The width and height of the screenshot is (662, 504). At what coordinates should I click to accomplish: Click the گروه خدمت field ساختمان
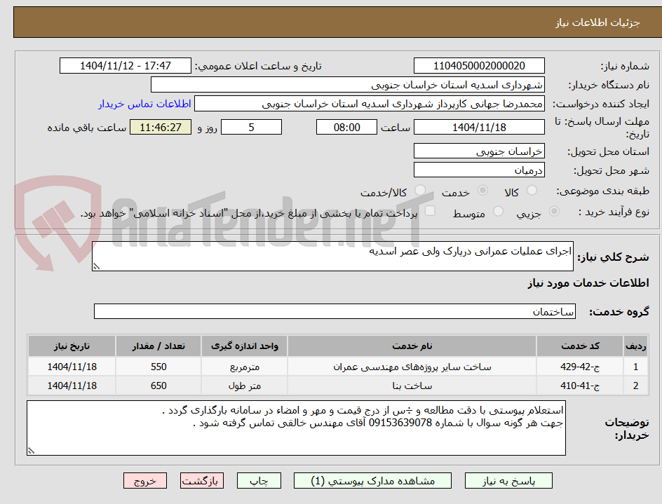tap(335, 311)
